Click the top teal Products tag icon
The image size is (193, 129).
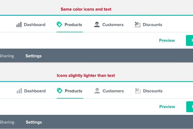point(59,24)
